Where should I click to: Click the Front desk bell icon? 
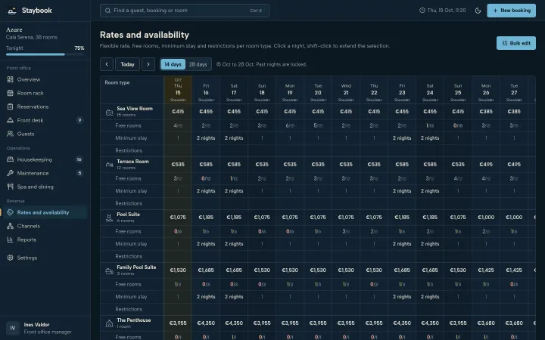pyautogui.click(x=10, y=120)
